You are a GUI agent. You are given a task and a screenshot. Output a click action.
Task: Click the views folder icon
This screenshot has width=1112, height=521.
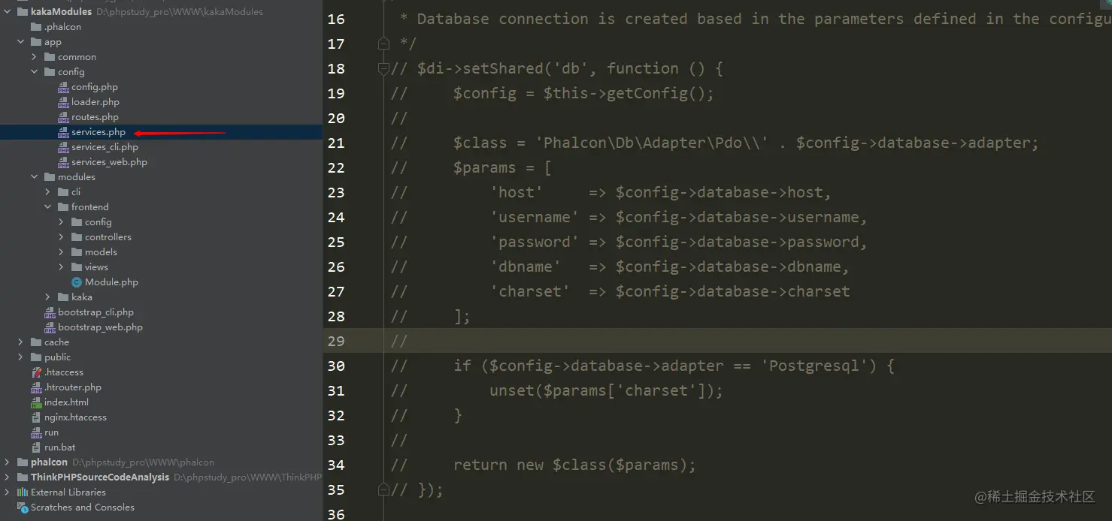(77, 267)
